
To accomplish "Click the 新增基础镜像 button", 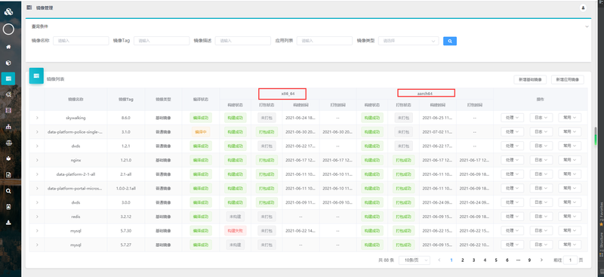I will pos(530,80).
